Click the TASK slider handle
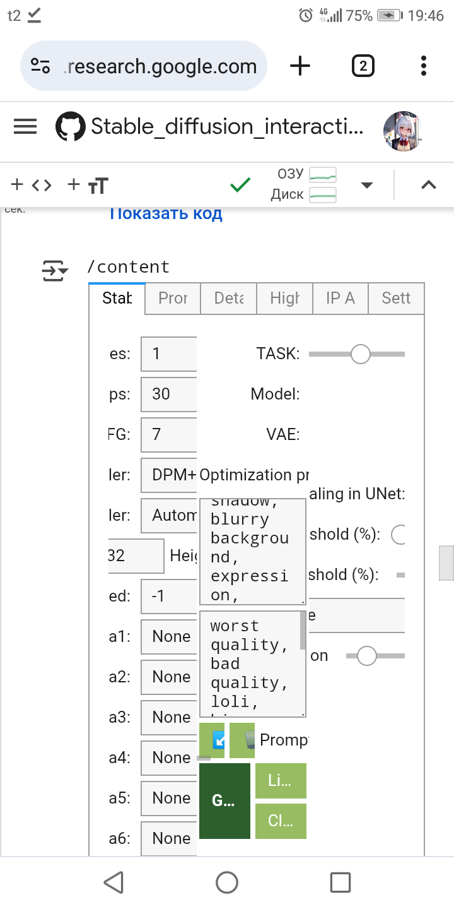 pos(360,354)
